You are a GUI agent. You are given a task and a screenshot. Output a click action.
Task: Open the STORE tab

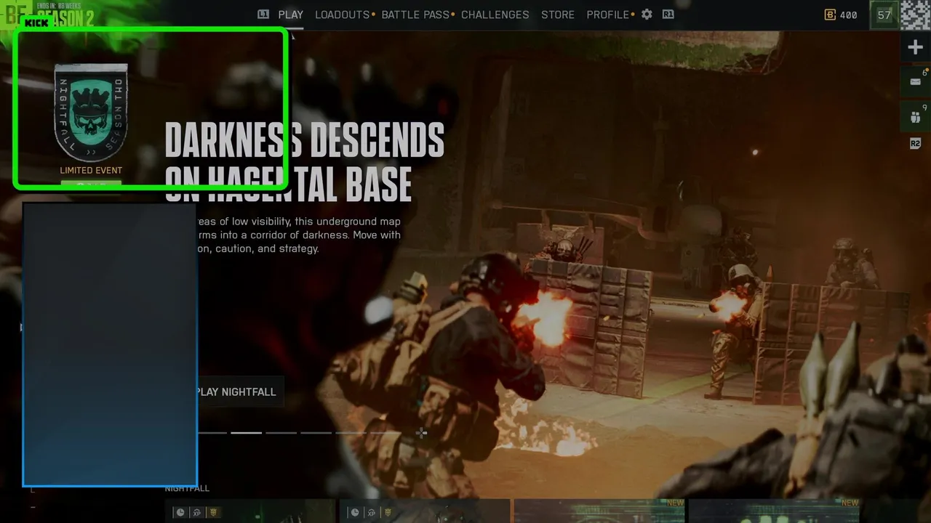pyautogui.click(x=558, y=15)
